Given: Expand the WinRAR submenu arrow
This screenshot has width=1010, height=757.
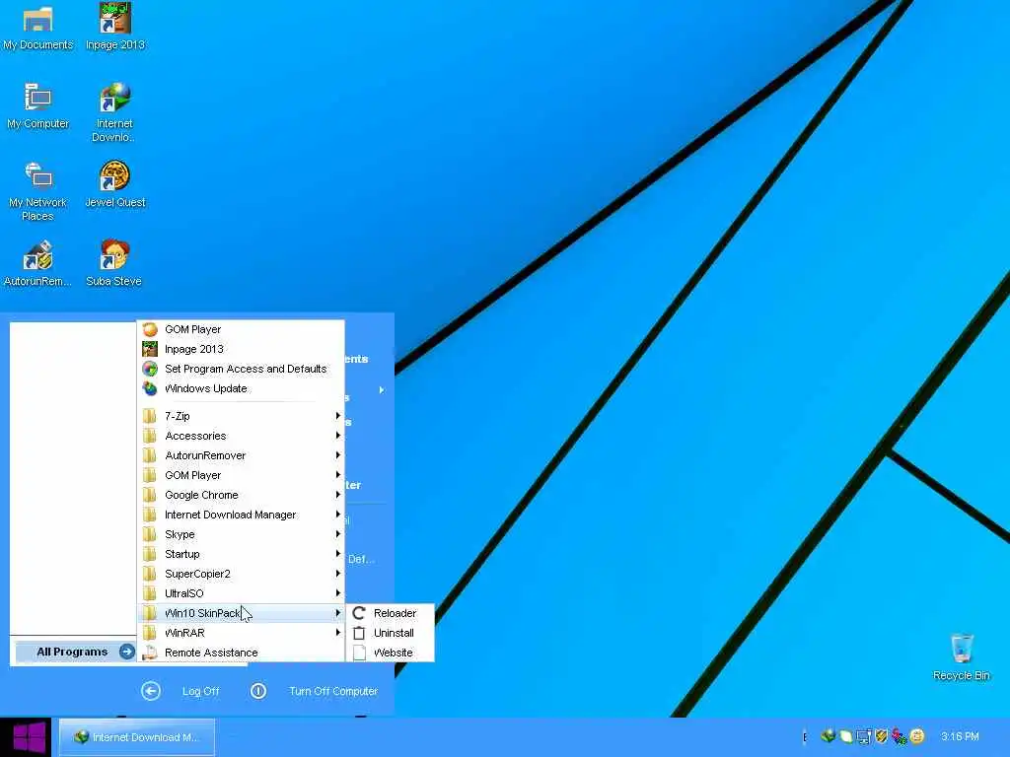Looking at the screenshot, I should [337, 633].
